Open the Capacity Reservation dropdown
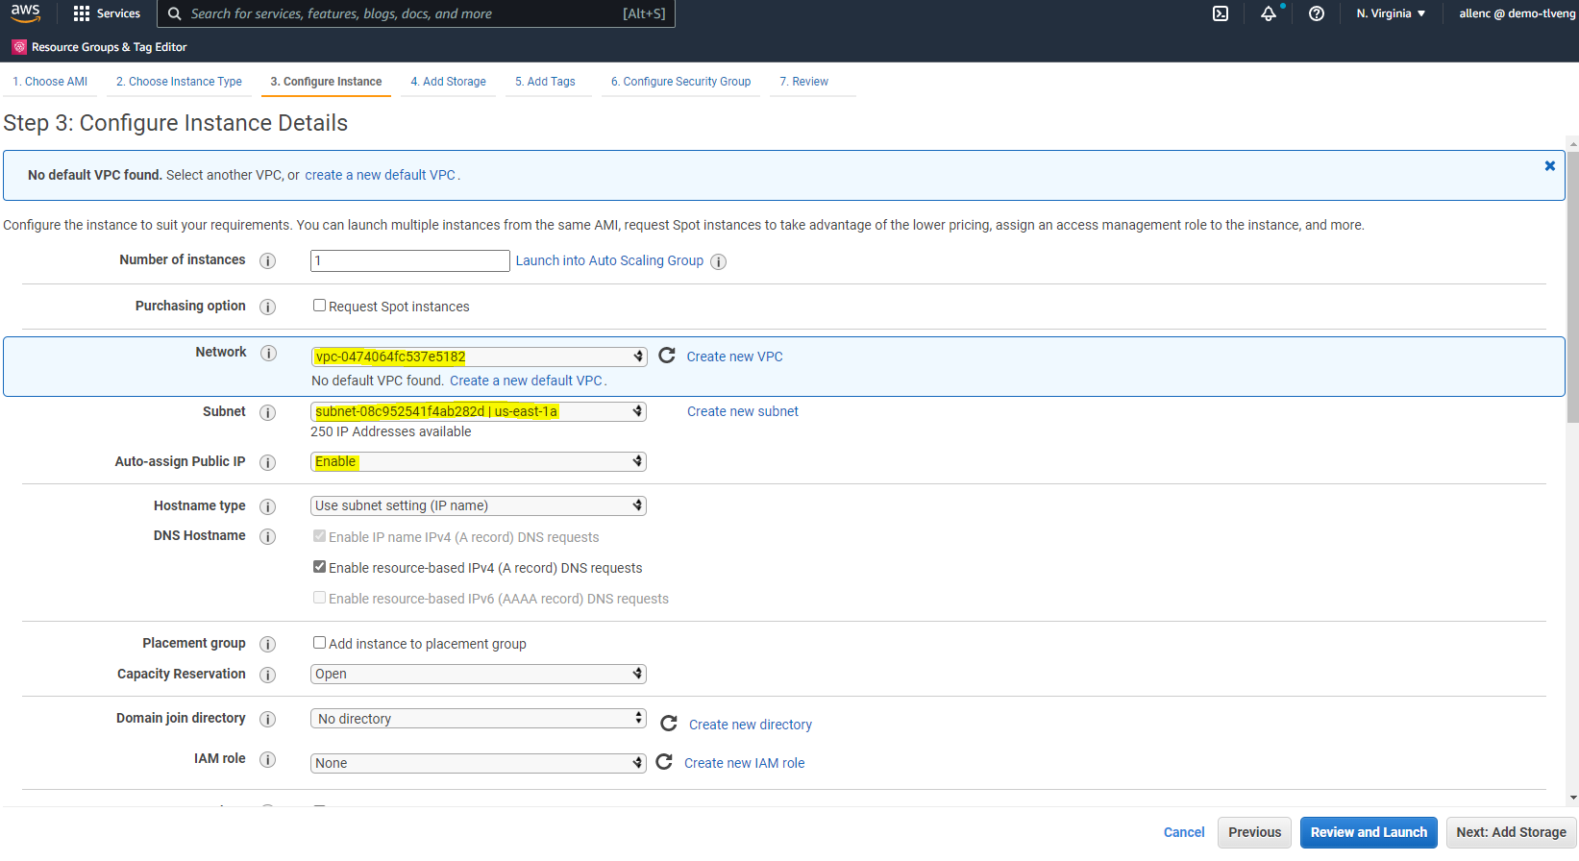The width and height of the screenshot is (1579, 861). 478,674
